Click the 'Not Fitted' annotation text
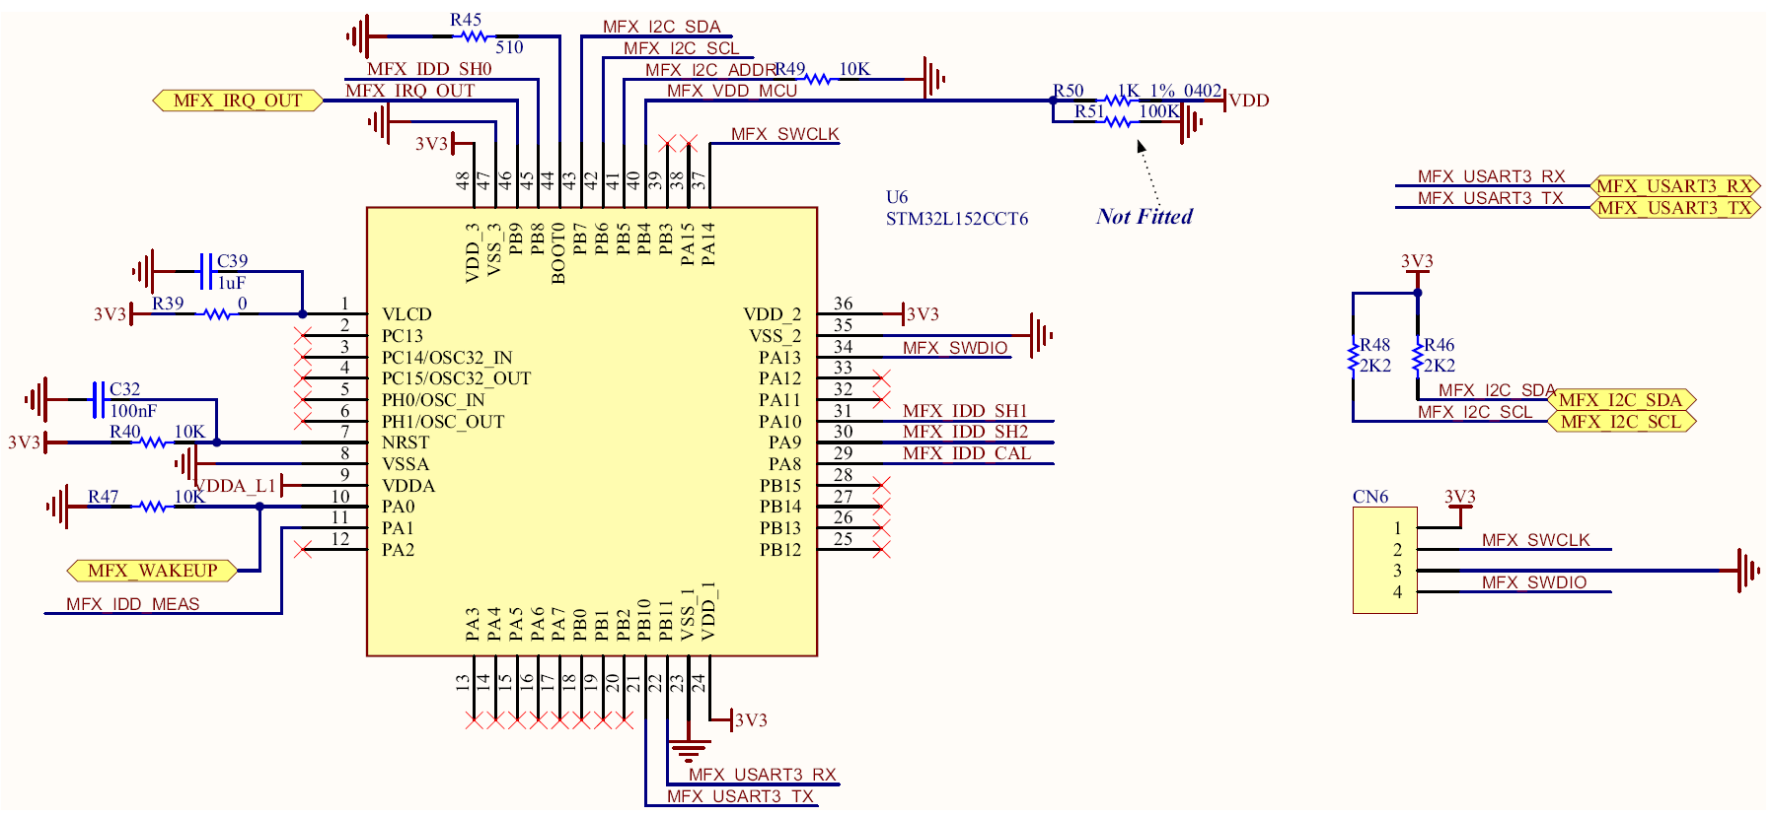The image size is (1773, 817). pos(1145,217)
